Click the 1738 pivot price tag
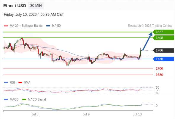The width and height of the screenshot is (175, 119). (x=163, y=59)
